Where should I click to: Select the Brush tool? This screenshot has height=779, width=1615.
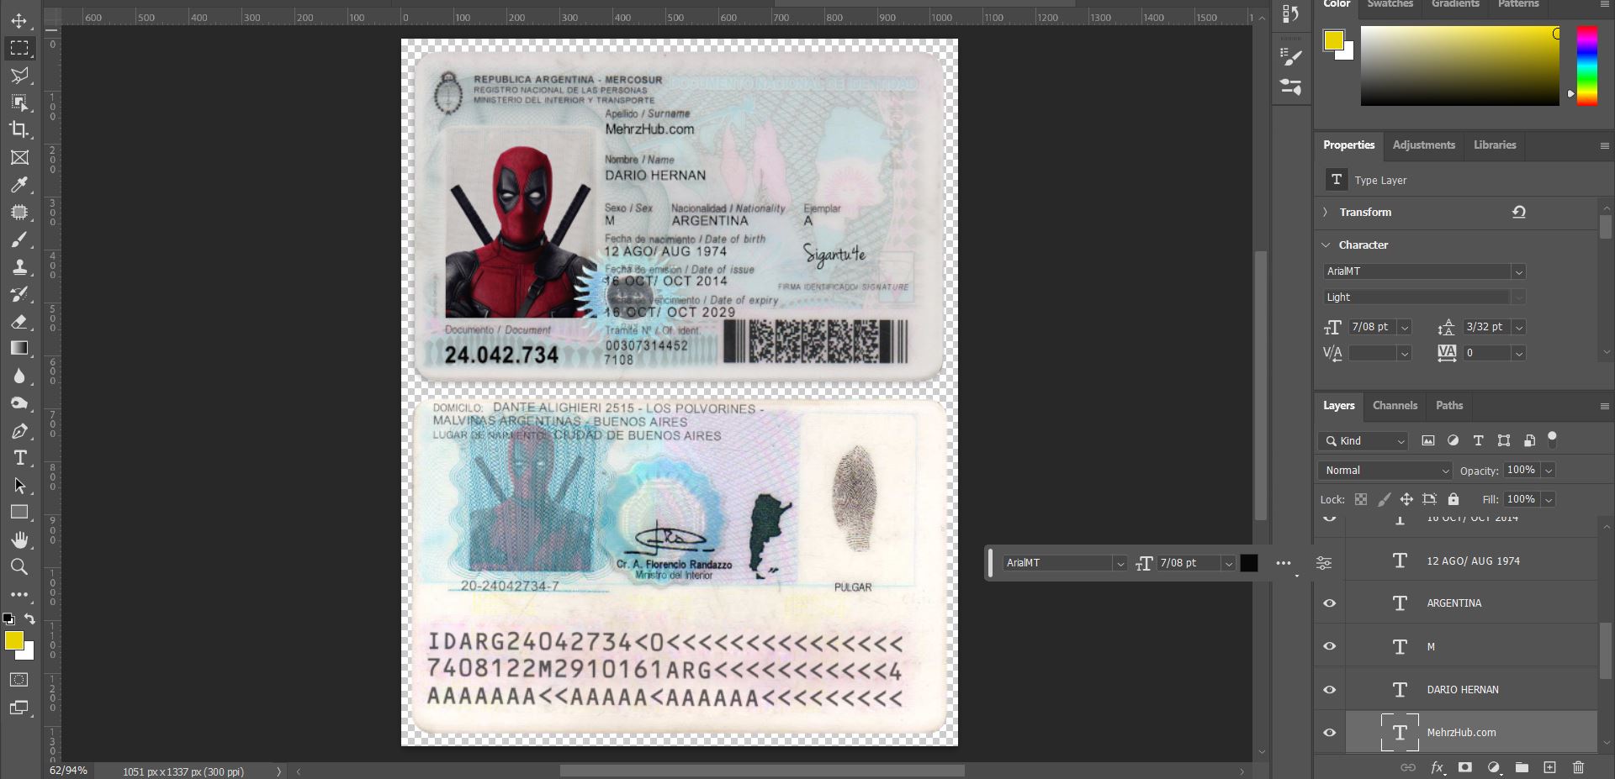19,239
